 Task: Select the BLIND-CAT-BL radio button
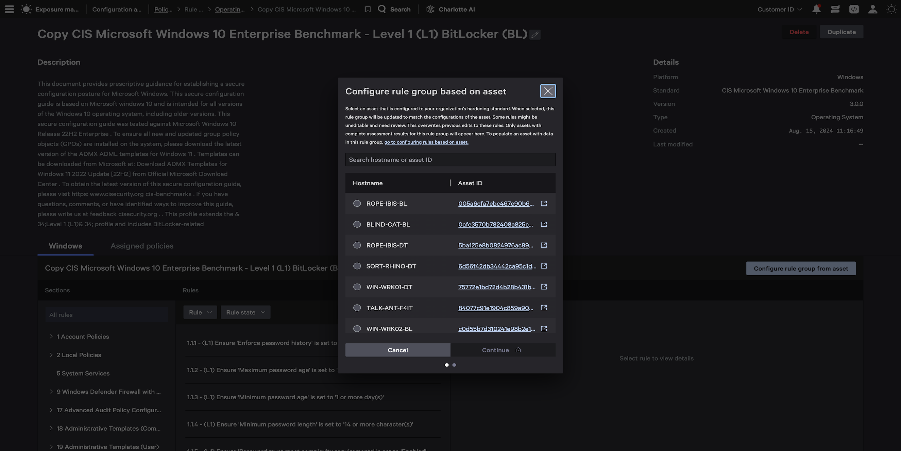coord(357,224)
